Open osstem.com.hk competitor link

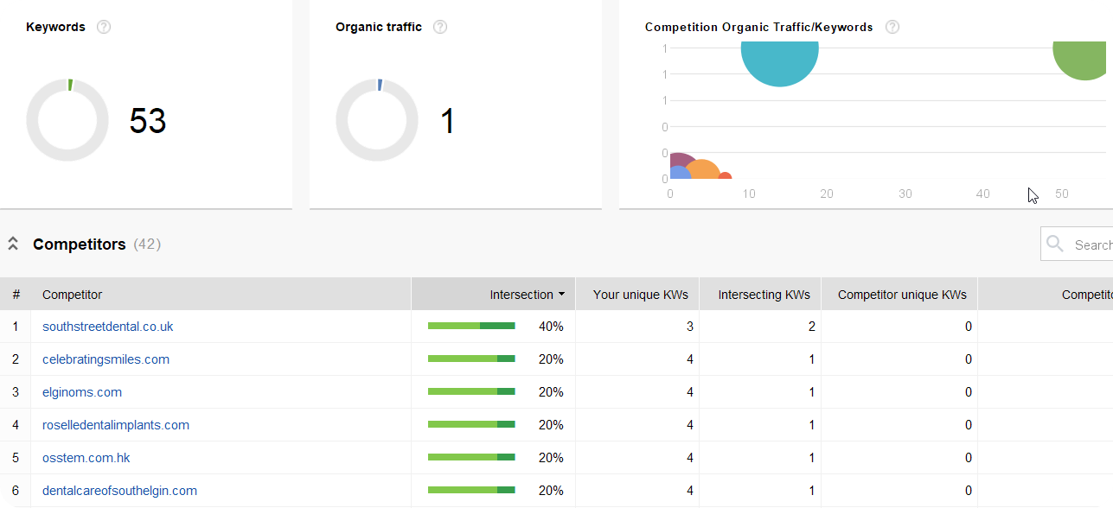(86, 458)
